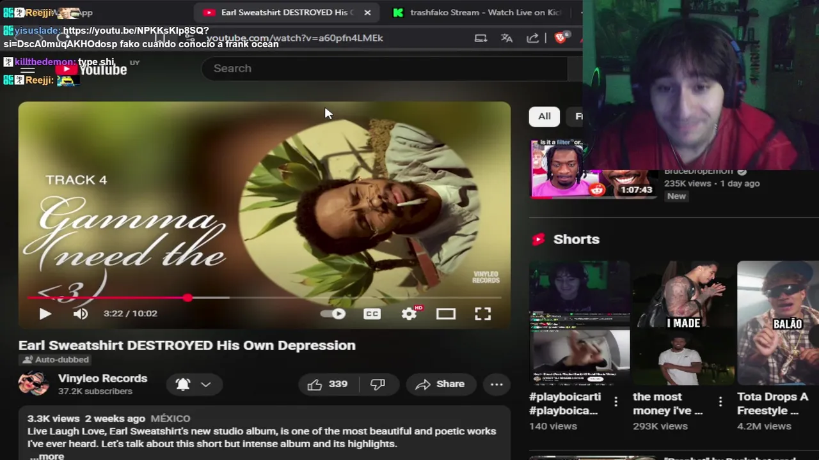This screenshot has height=460, width=819.
Task: Click the Auto-dubbed badge
Action: coord(54,360)
